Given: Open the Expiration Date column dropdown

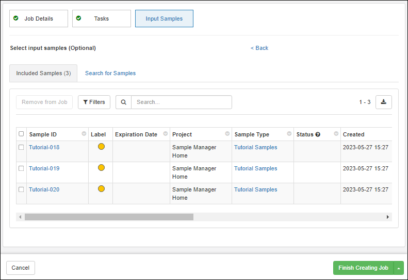Looking at the screenshot, I should pyautogui.click(x=166, y=134).
